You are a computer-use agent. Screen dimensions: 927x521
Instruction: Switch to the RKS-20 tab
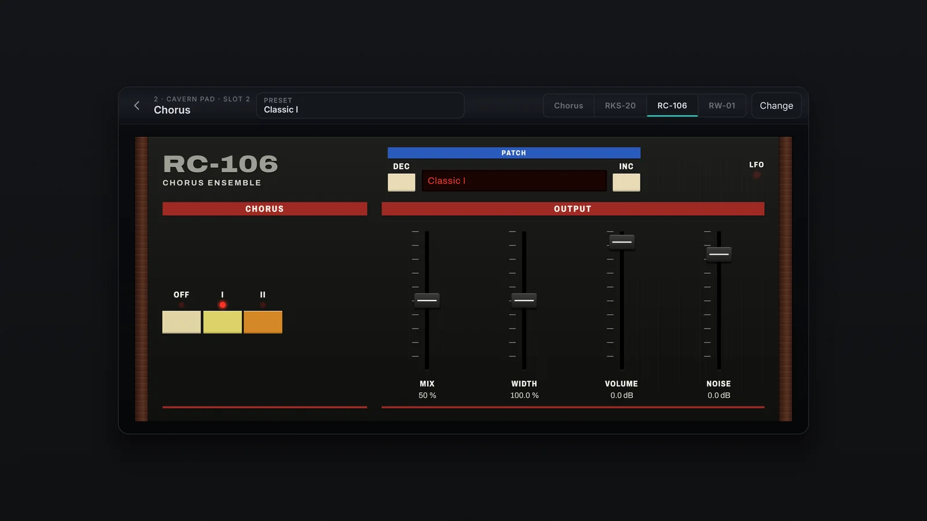coord(620,105)
